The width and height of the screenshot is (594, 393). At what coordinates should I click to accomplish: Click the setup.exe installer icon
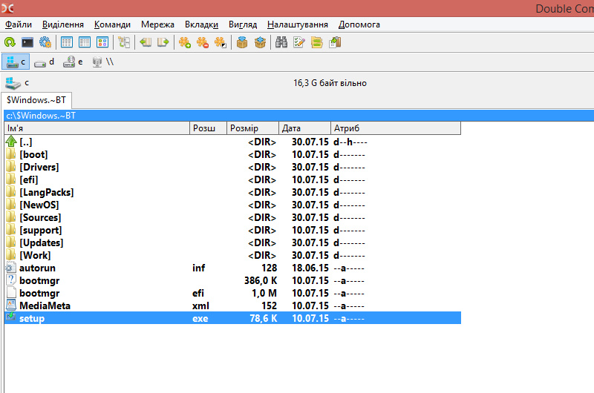coord(11,317)
